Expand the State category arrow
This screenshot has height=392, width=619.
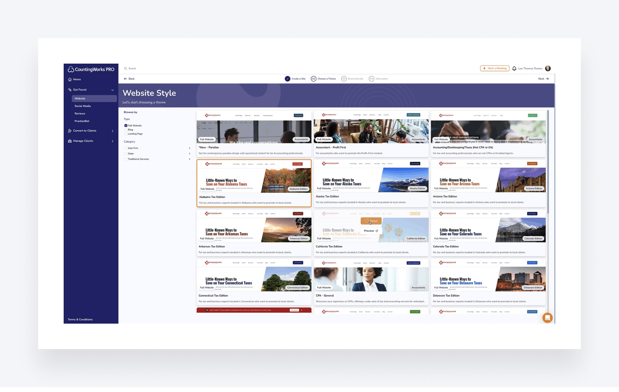coord(189,153)
